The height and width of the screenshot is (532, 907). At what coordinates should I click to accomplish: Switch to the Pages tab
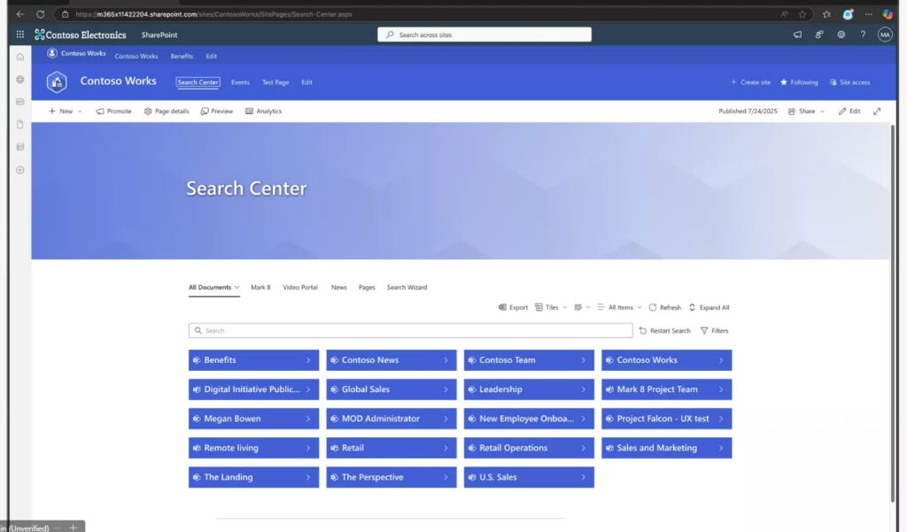[x=367, y=288]
